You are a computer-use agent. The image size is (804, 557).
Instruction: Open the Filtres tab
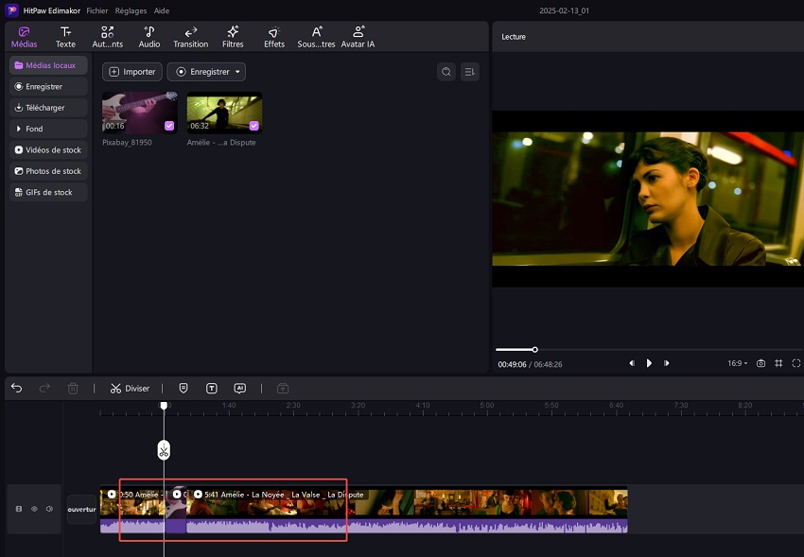[x=233, y=38]
